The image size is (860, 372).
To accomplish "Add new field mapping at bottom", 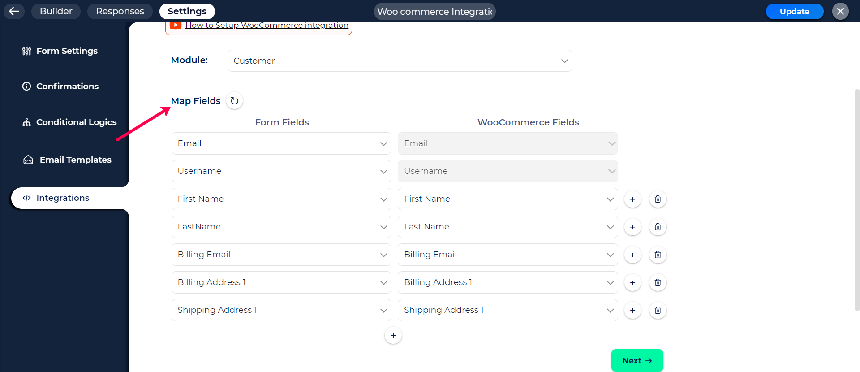I will pos(393,336).
